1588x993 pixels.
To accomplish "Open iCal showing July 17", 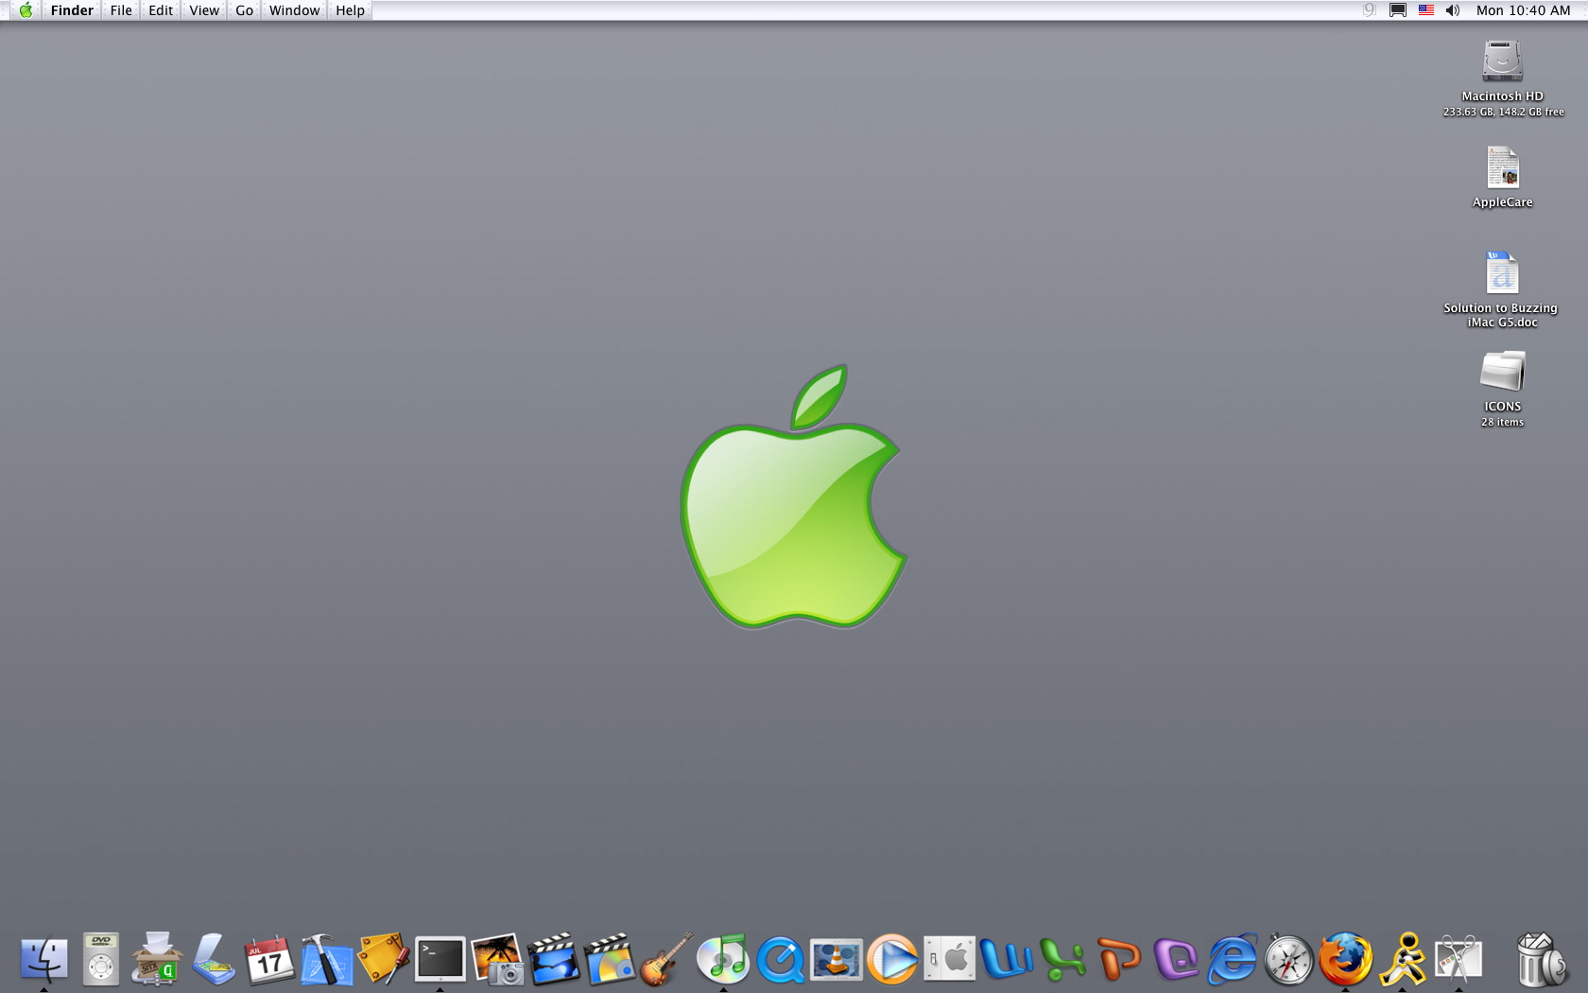I will pos(269,960).
